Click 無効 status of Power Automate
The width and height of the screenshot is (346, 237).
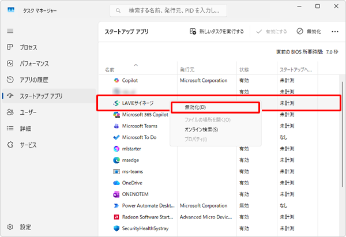[x=244, y=206]
